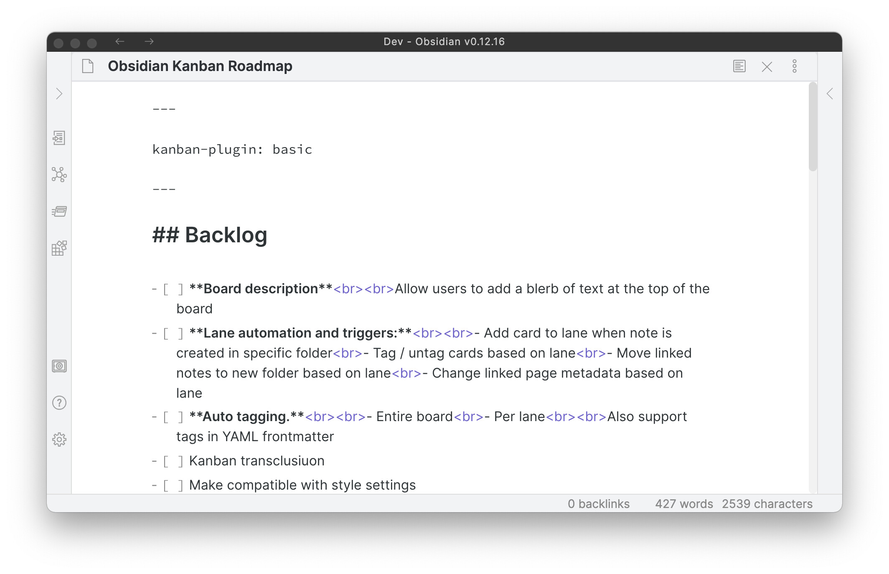Click the create Kanban board ribbon icon
Image resolution: width=889 pixels, height=574 pixels.
(59, 211)
